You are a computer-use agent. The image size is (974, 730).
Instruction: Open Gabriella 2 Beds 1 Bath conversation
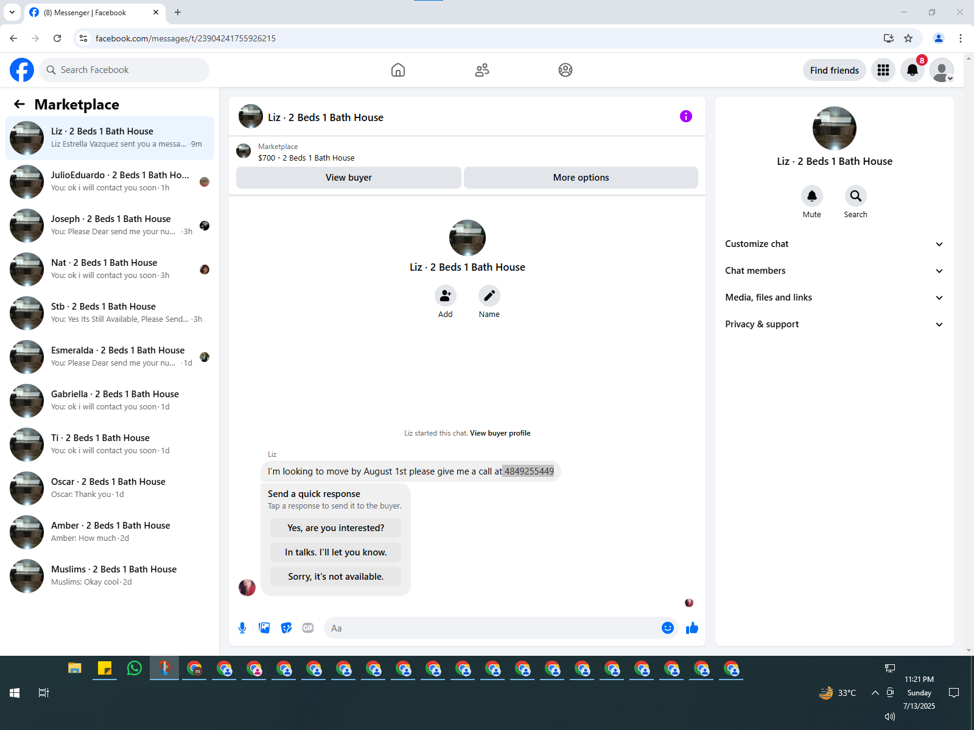(110, 401)
